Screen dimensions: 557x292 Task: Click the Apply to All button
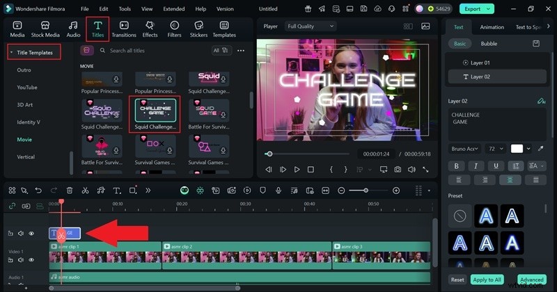click(x=487, y=279)
